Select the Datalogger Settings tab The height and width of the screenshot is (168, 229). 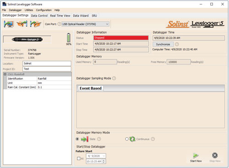(x=16, y=15)
